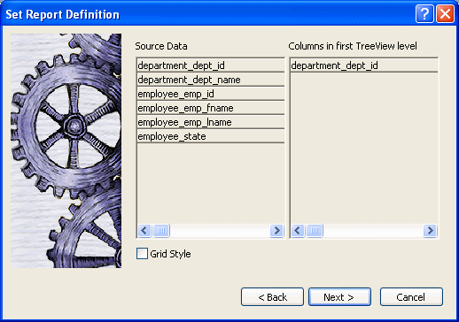Click TreeView columns horizontal scrollbar thumb
Image resolution: width=459 pixels, height=322 pixels.
[x=315, y=230]
